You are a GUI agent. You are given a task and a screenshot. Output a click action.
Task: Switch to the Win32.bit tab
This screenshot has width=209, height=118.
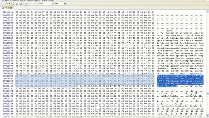(7, 8)
